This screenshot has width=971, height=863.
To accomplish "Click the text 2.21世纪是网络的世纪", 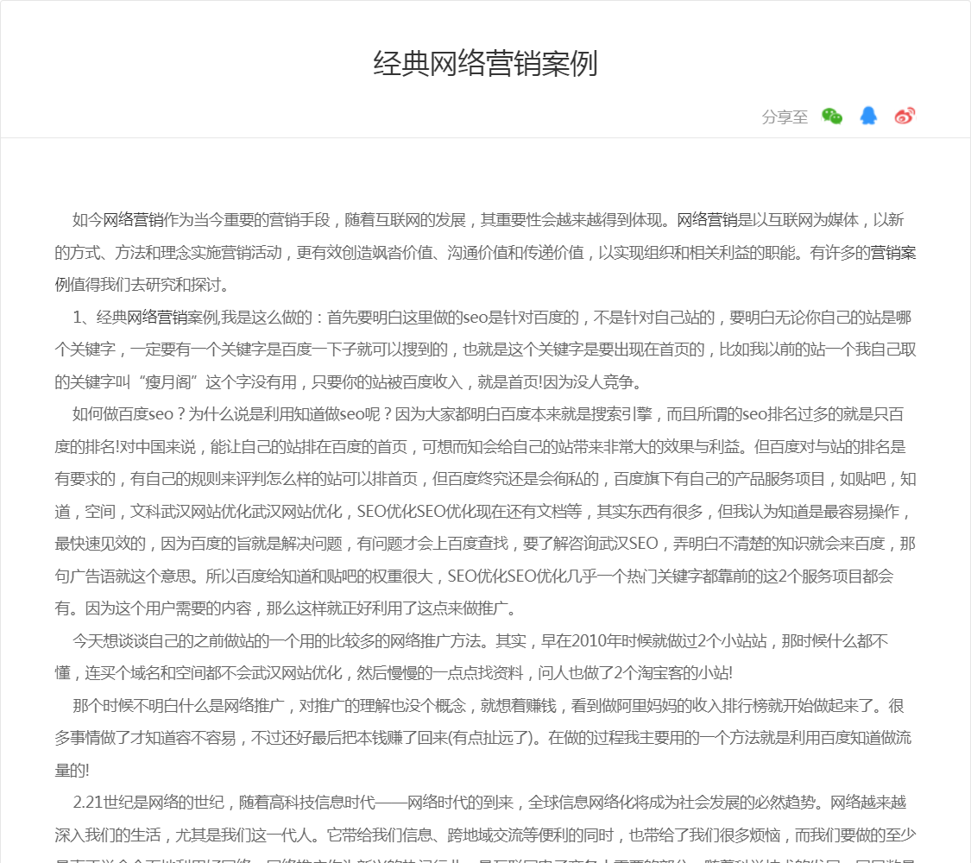I will coord(148,803).
